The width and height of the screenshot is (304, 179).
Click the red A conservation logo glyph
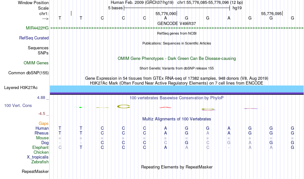point(165,107)
